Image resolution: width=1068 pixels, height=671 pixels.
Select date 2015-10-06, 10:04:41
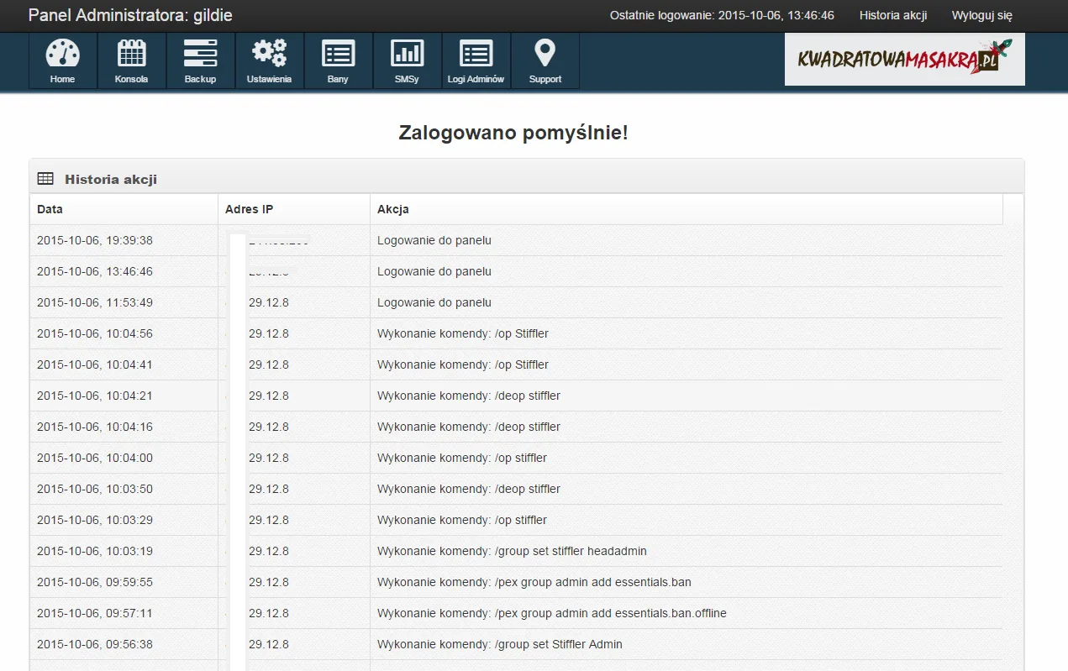click(95, 364)
